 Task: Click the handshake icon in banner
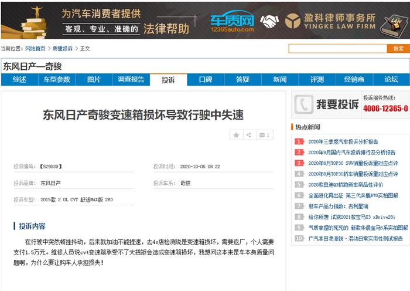[x=269, y=21]
